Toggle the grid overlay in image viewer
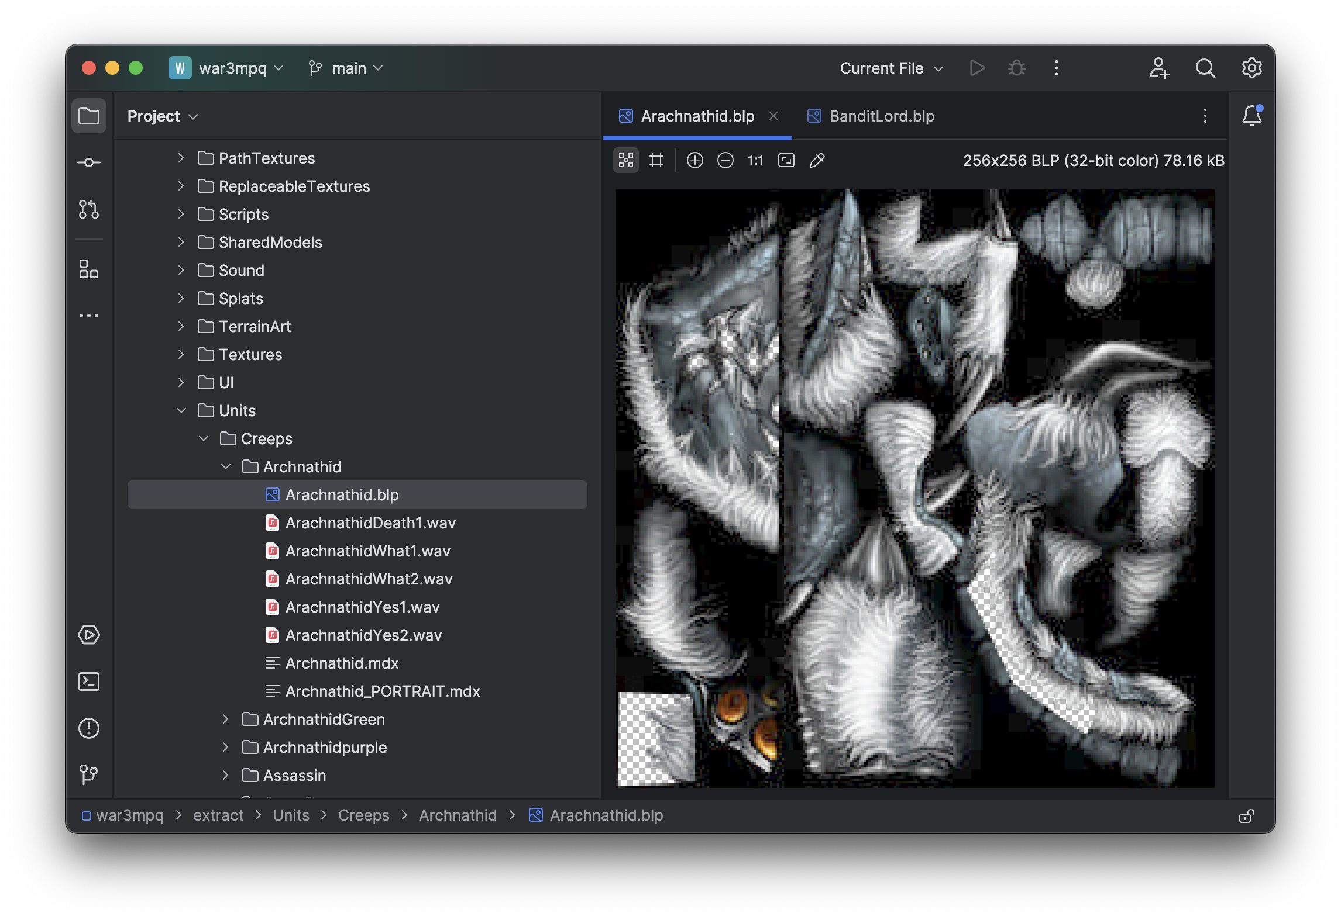This screenshot has width=1341, height=920. pos(656,160)
